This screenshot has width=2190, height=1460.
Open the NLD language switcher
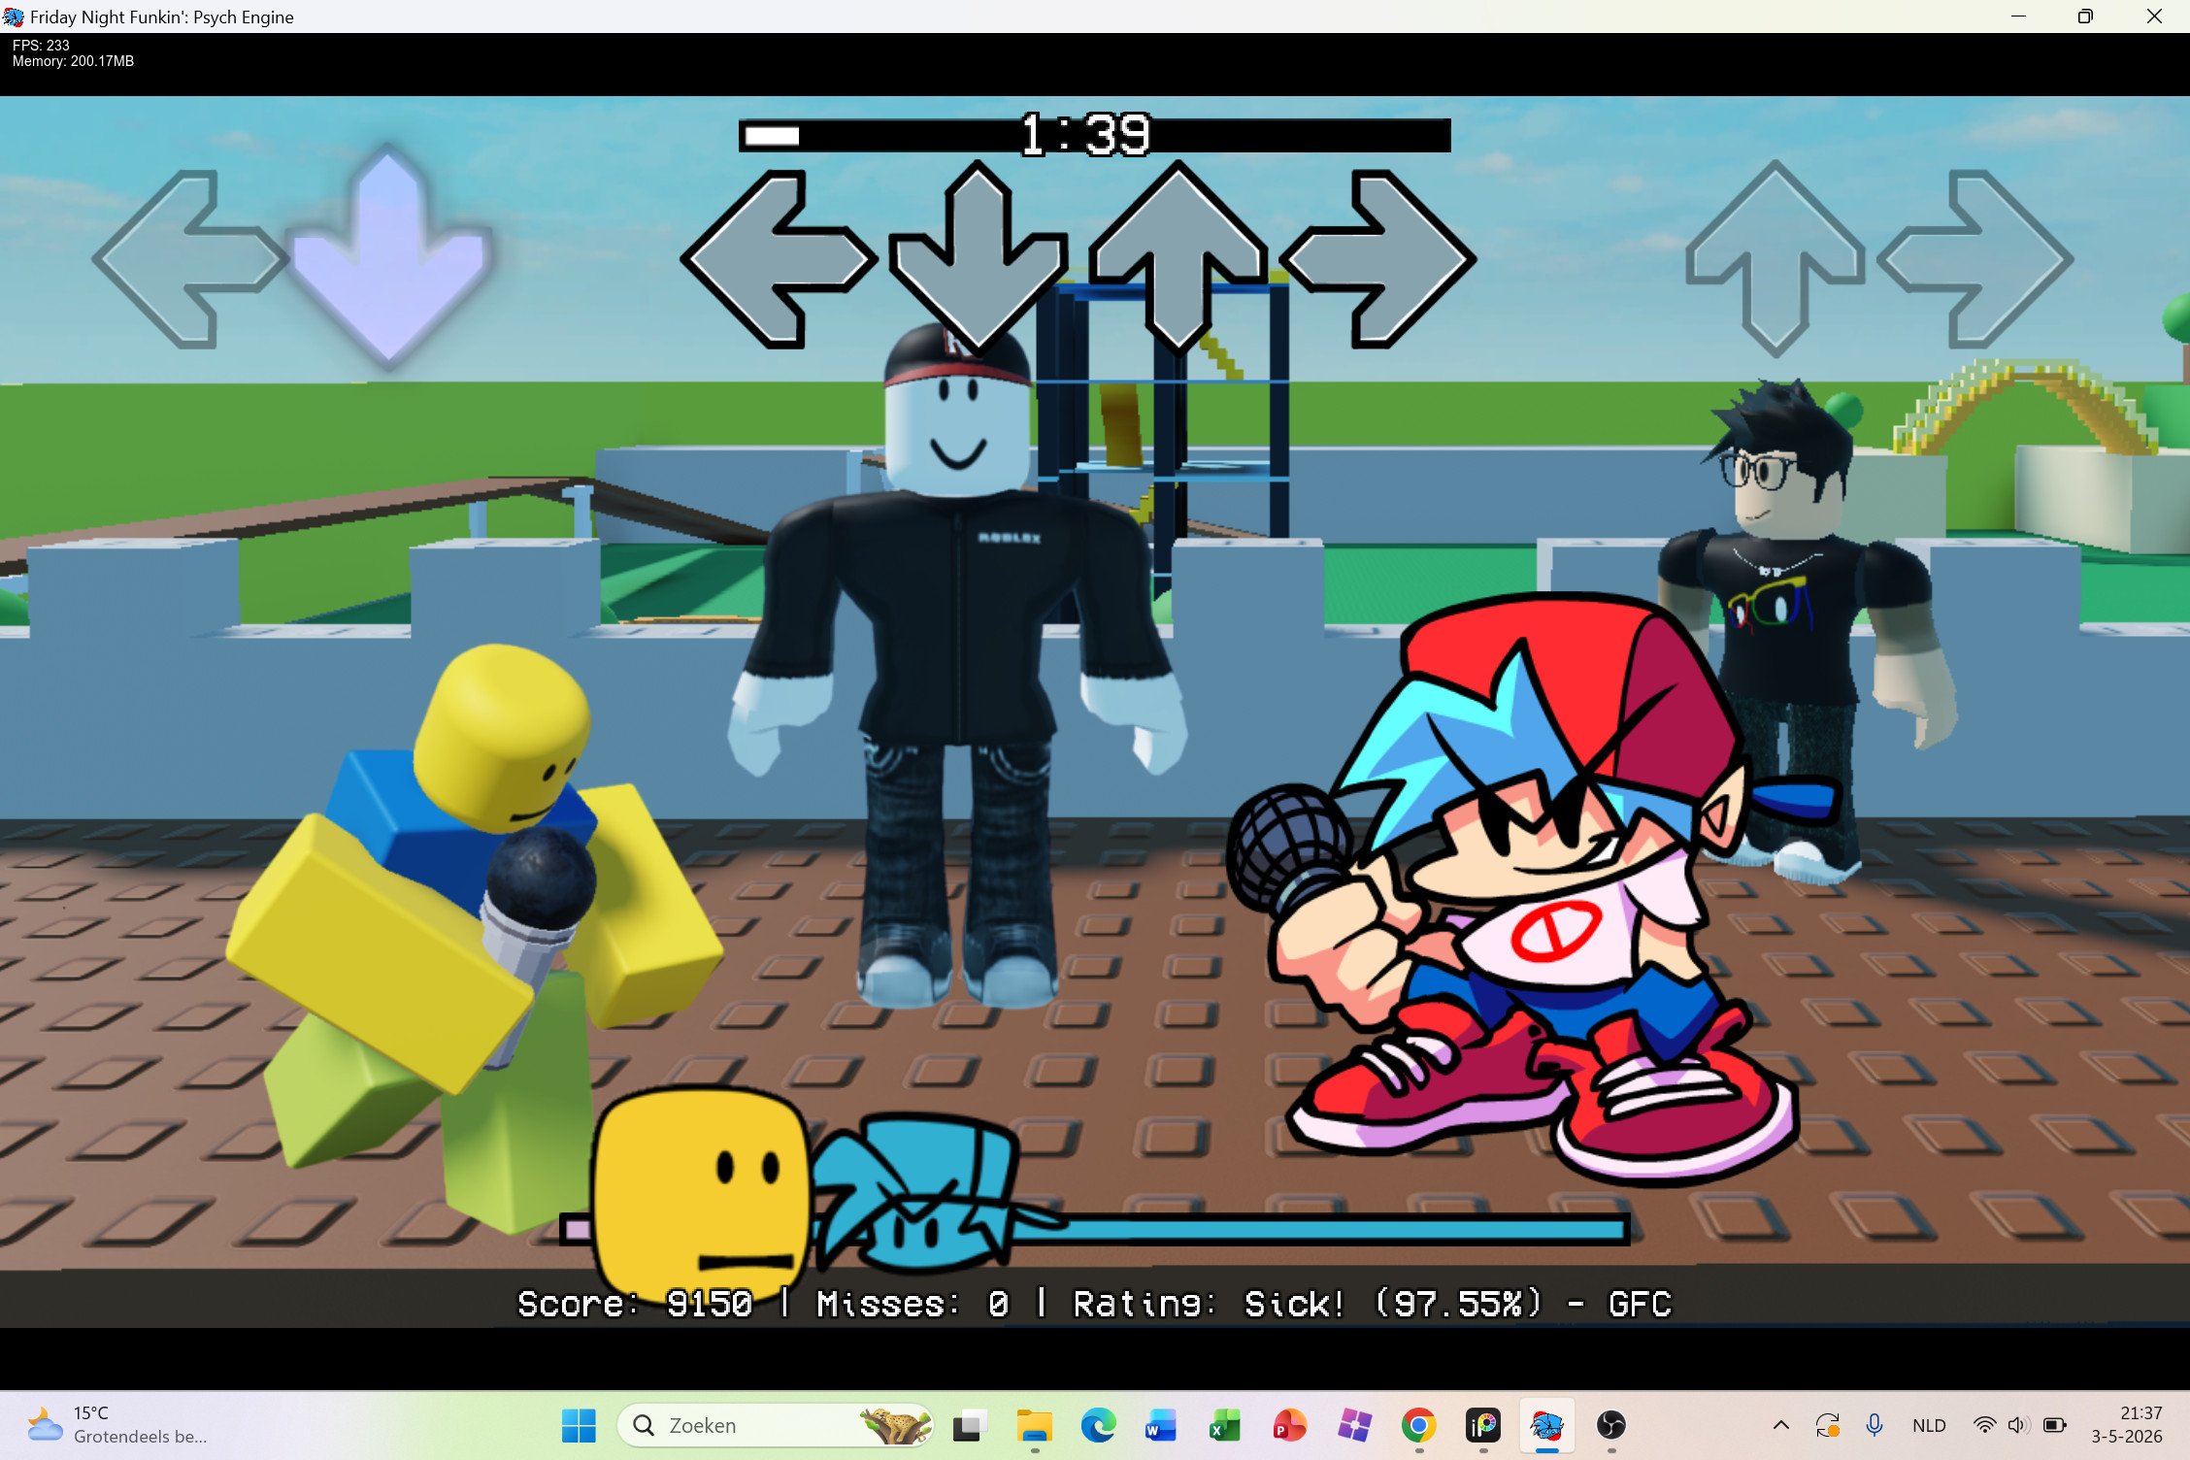(x=1929, y=1425)
